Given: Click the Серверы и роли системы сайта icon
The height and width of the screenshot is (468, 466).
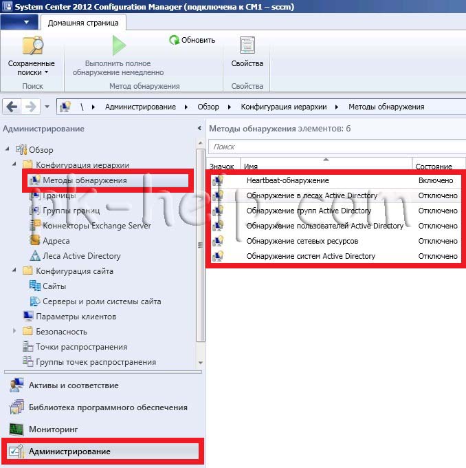Looking at the screenshot, I should pyautogui.click(x=35, y=301).
